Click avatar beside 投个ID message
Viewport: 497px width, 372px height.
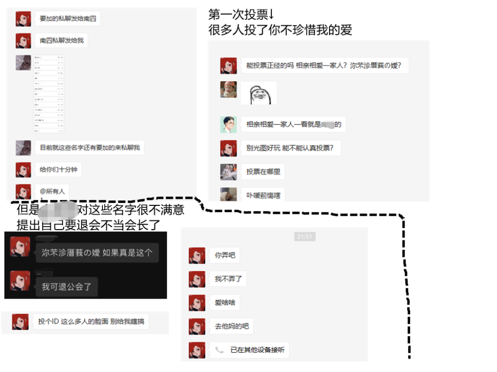[x=20, y=322]
